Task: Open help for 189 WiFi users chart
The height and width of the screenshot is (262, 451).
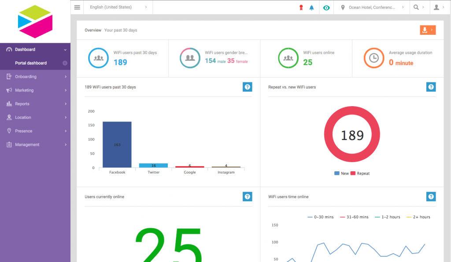Action: (x=248, y=87)
